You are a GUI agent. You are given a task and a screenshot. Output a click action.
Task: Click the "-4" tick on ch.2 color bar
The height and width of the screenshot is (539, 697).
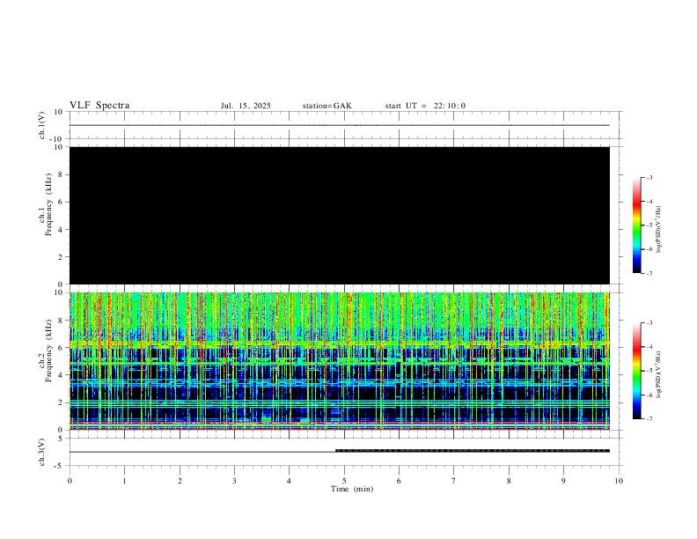point(649,346)
